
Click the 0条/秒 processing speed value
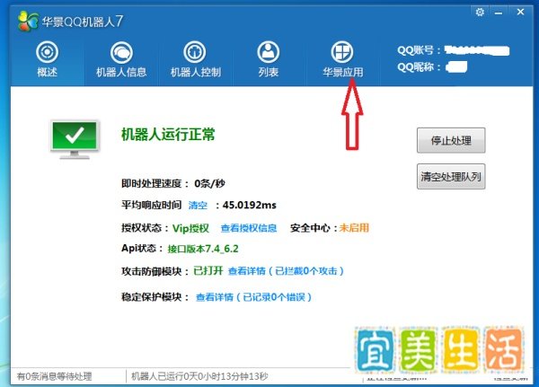coord(209,183)
